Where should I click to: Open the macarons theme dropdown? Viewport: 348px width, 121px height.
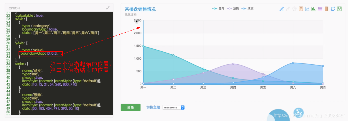click(x=173, y=107)
